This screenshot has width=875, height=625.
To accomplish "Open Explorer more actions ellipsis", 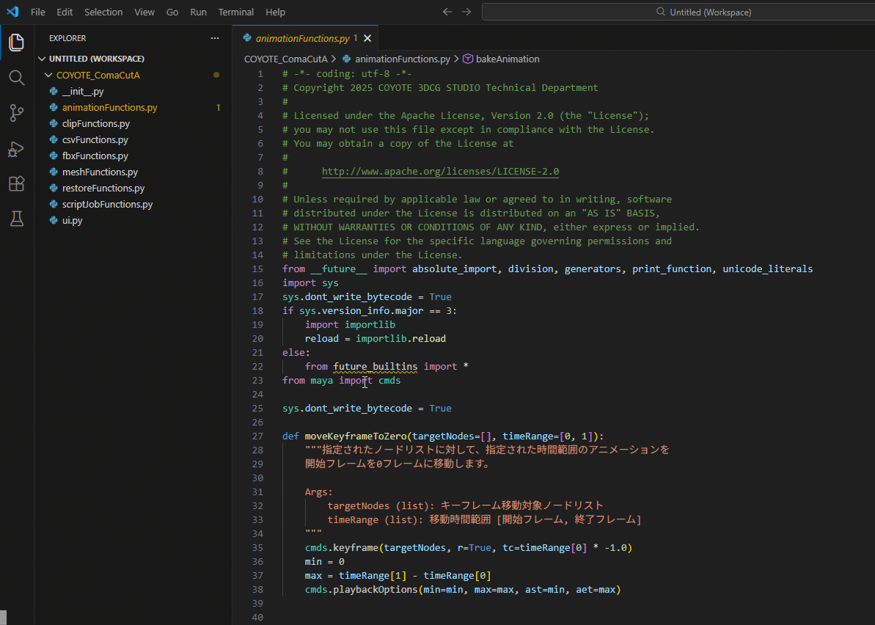I will point(215,38).
